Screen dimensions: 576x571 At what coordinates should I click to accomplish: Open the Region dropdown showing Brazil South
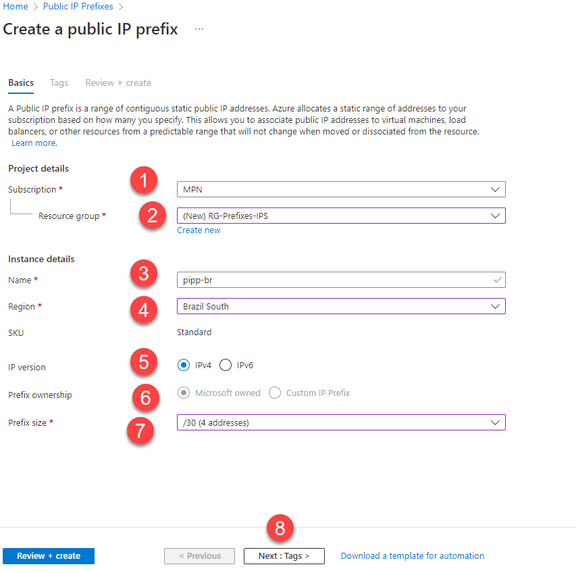tap(341, 306)
